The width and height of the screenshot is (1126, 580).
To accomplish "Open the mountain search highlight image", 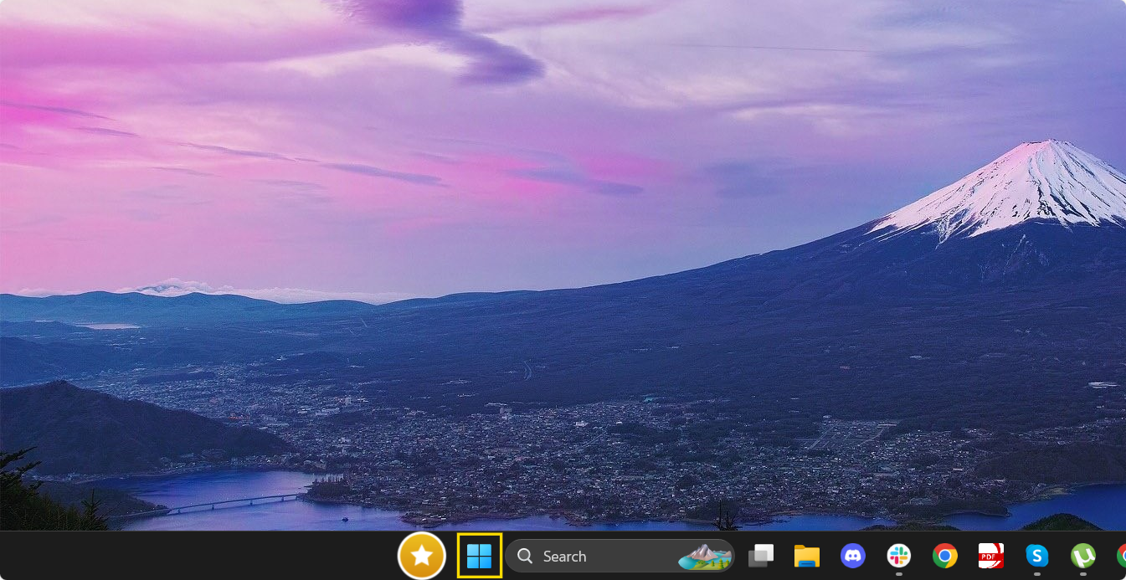I will 704,557.
